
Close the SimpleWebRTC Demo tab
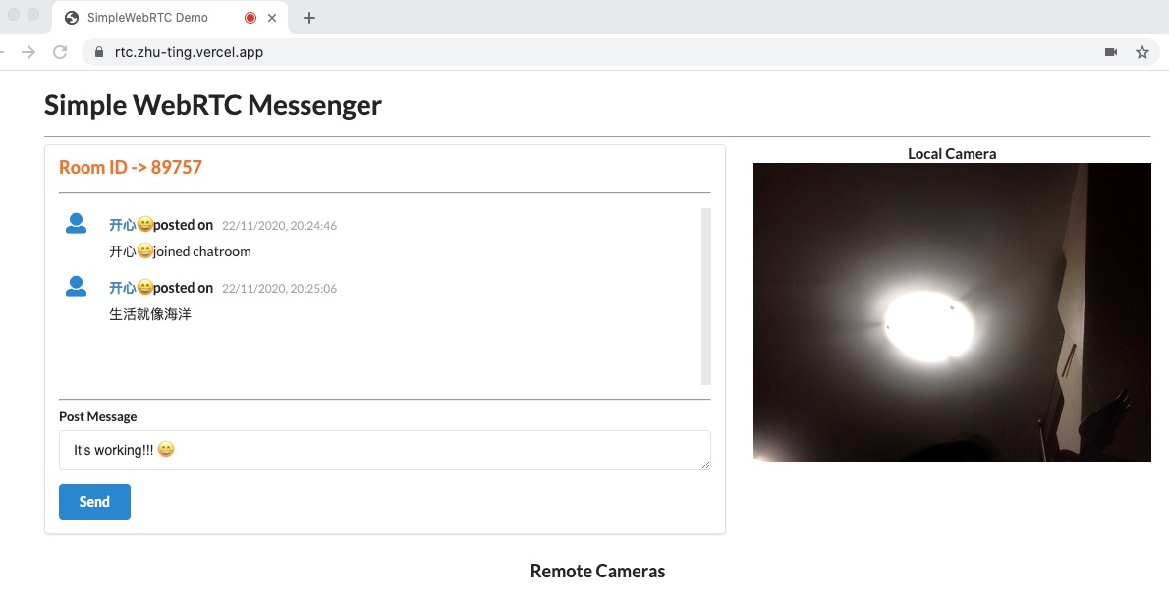[272, 17]
